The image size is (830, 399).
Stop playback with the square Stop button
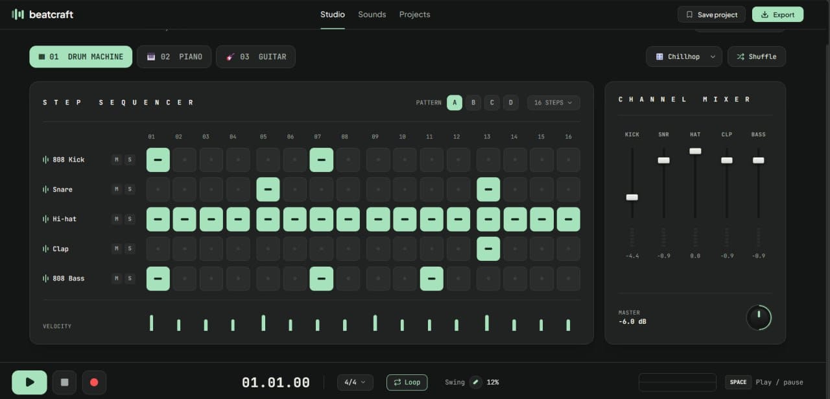click(x=64, y=382)
